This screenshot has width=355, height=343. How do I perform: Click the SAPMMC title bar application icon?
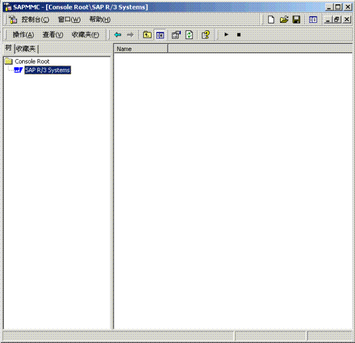pos(8,7)
